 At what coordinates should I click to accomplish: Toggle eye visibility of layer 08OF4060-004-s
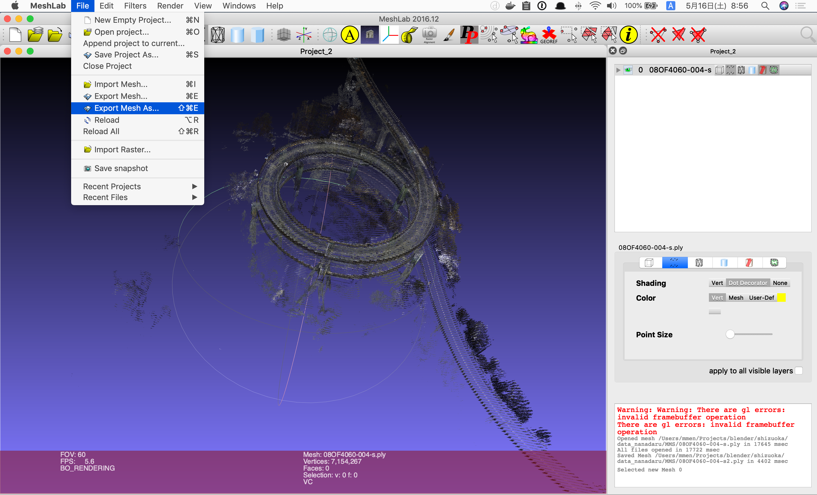pyautogui.click(x=628, y=70)
